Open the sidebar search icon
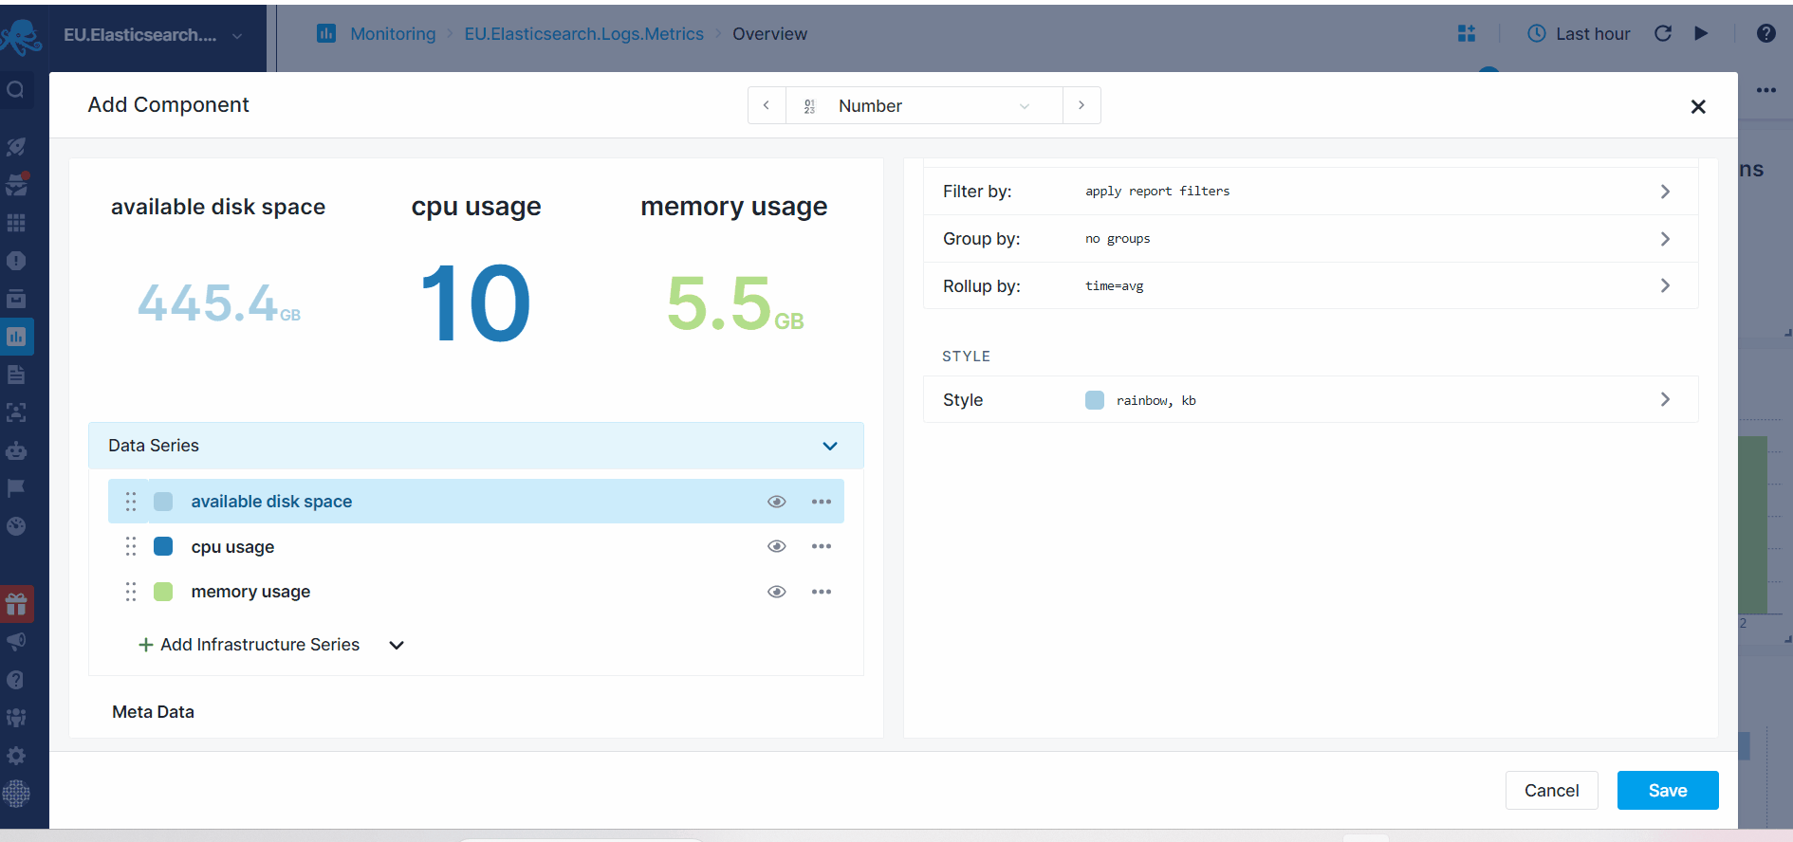This screenshot has width=1793, height=842. point(16,90)
